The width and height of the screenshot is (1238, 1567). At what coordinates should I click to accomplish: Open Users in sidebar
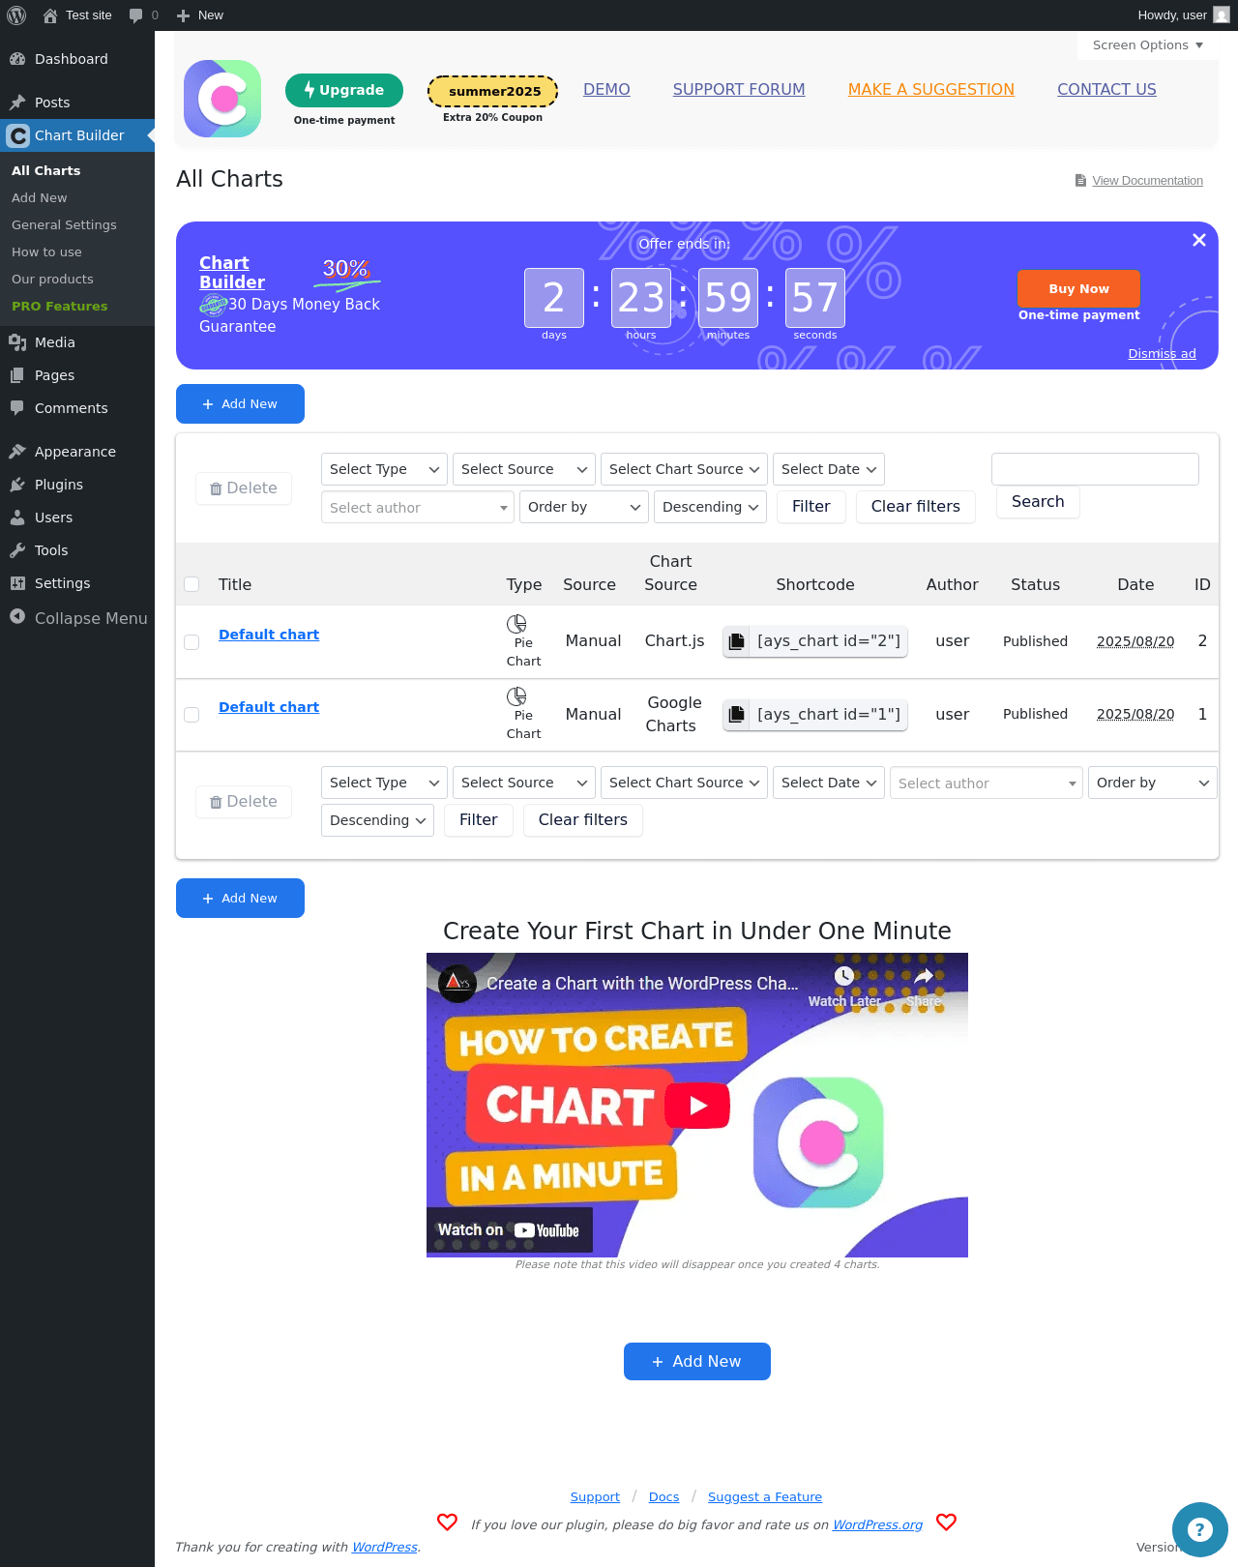tap(77, 517)
